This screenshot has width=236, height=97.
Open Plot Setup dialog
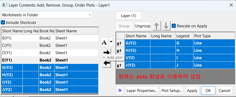pos(172,91)
